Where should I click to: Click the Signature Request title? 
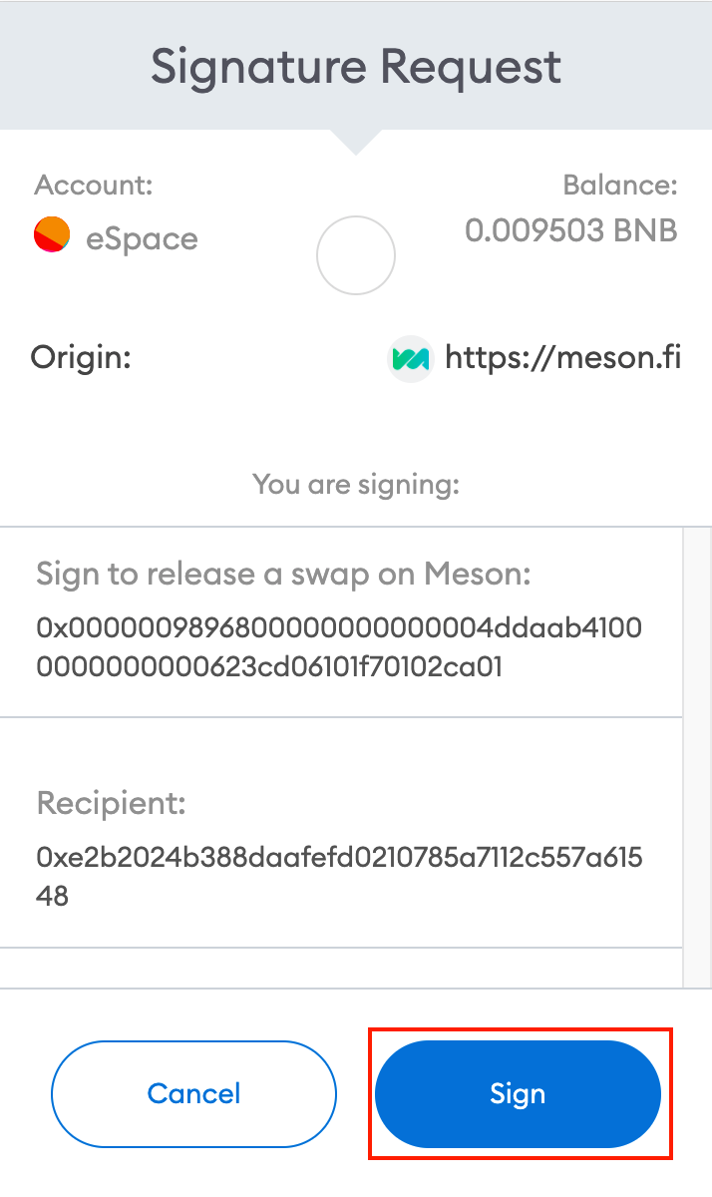pos(355,66)
